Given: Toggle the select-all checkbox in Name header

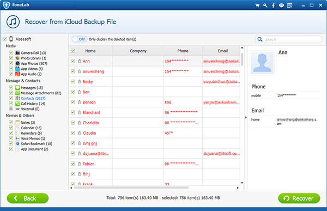Looking at the screenshot, I should click(x=73, y=51).
